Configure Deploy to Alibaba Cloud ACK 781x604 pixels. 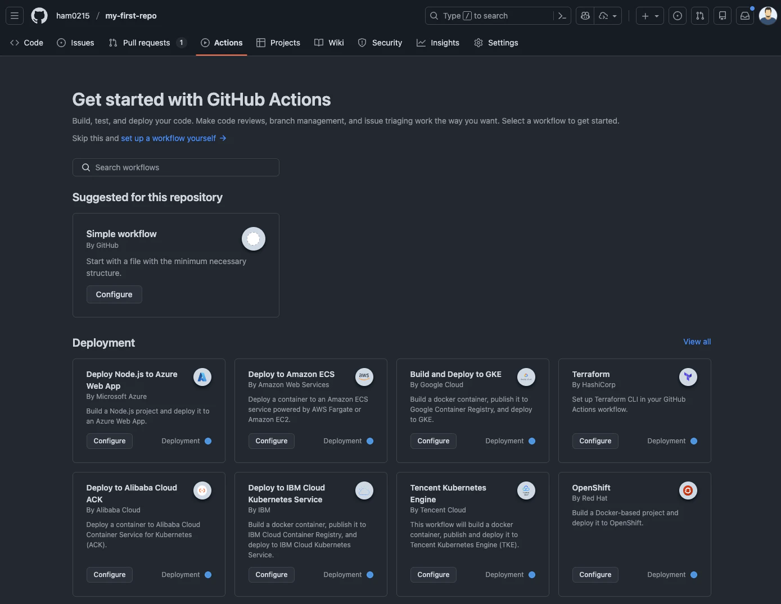[x=110, y=575]
